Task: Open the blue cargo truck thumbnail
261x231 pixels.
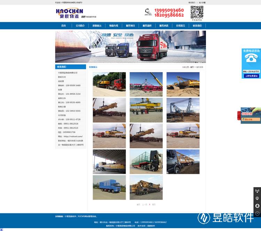Action: 109,187
